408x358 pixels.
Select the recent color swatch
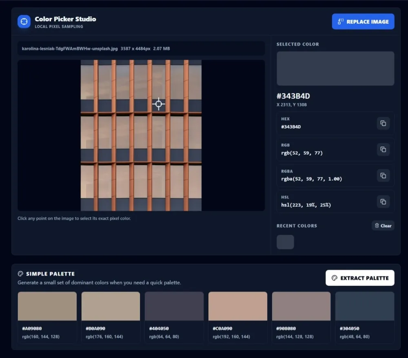pyautogui.click(x=285, y=242)
